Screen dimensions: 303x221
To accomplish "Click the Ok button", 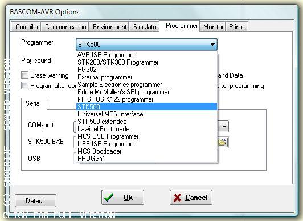I will point(122,198).
